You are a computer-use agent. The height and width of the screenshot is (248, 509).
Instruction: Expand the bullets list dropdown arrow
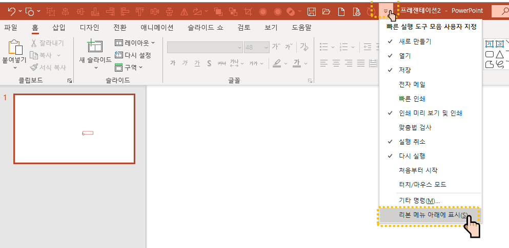pos(333,47)
